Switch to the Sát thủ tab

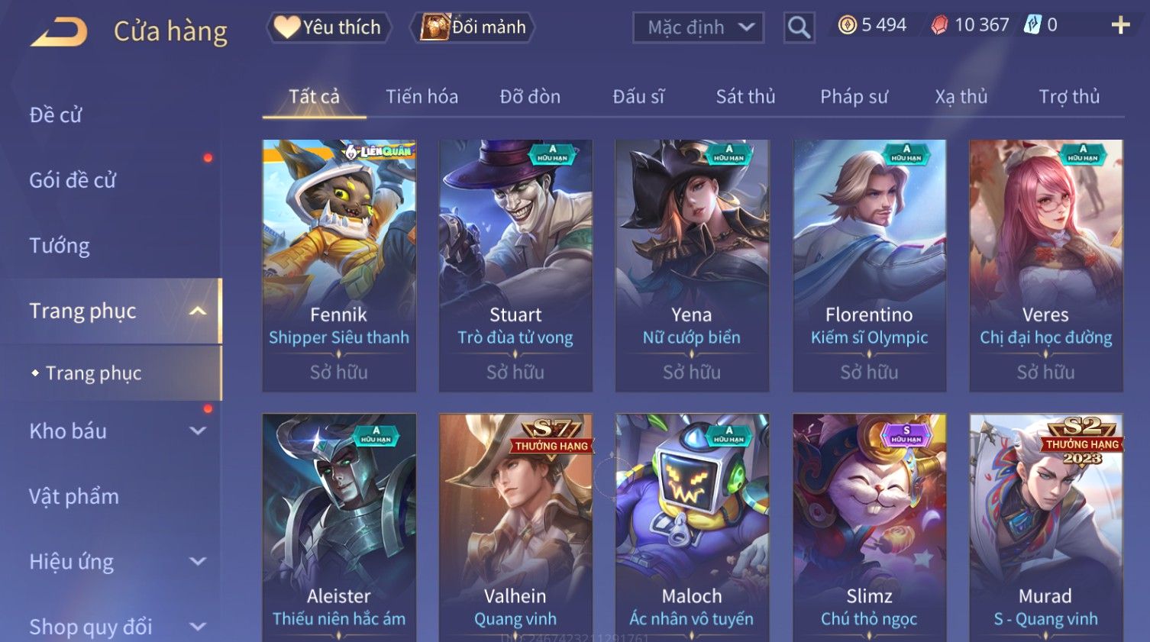745,96
